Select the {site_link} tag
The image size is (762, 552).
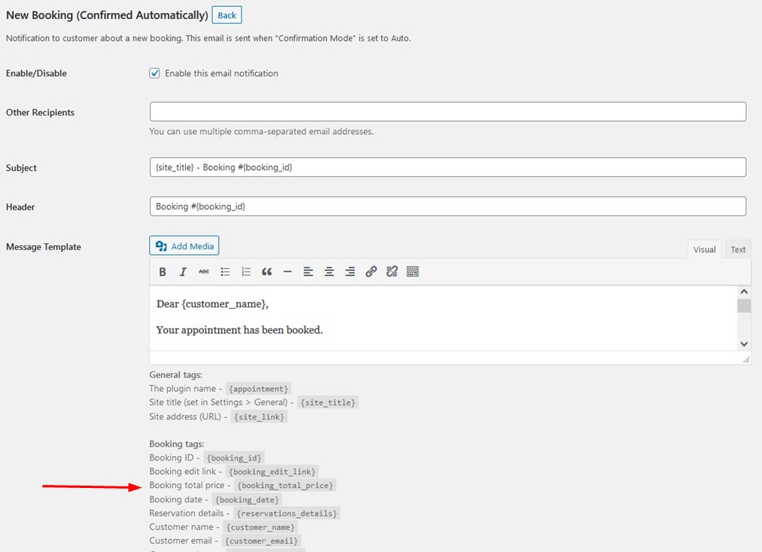(x=259, y=417)
